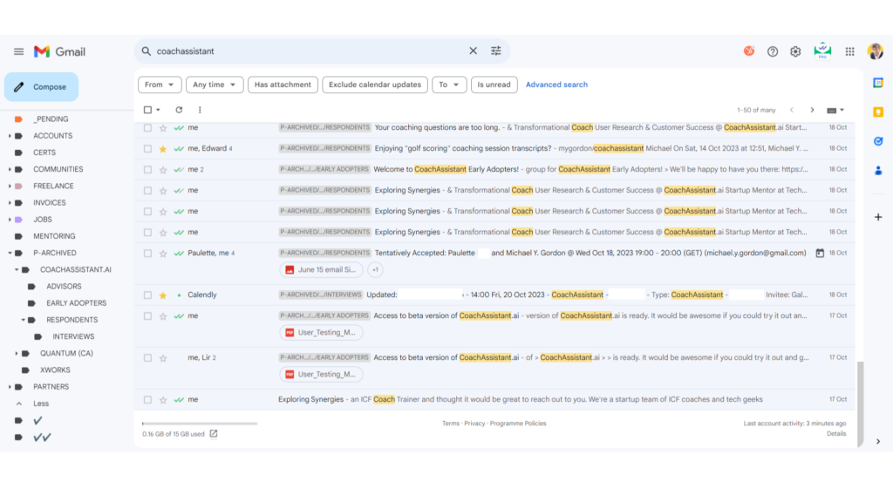Hide the side panel chevron
This screenshot has height=502, width=893.
pyautogui.click(x=878, y=442)
